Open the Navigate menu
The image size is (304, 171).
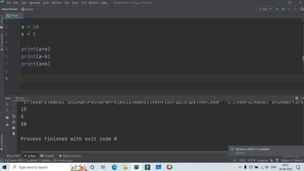pos(35,3)
